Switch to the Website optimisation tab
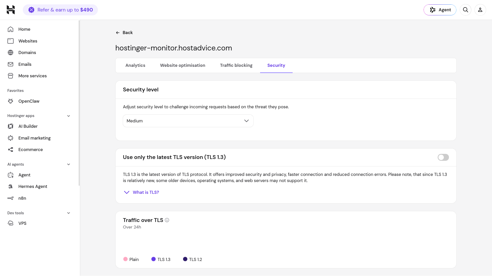 (182, 65)
